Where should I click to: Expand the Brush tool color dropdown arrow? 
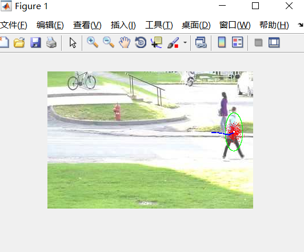click(185, 42)
